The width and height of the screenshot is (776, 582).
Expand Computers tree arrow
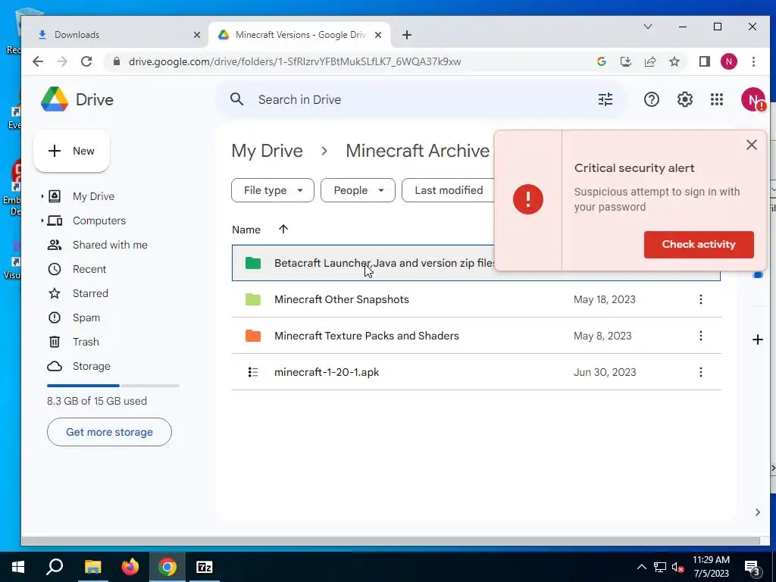(x=42, y=221)
